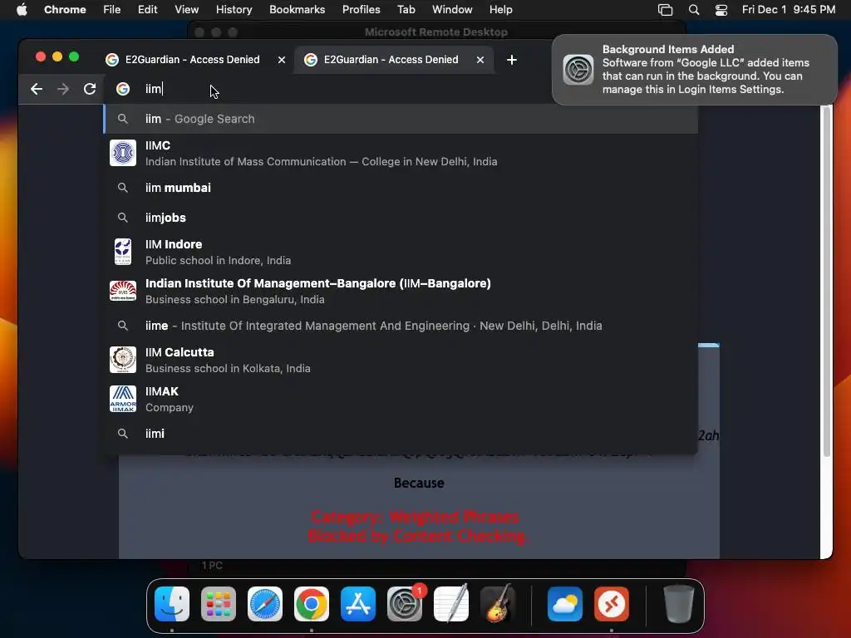Open Safari from the Dock

[x=265, y=604]
